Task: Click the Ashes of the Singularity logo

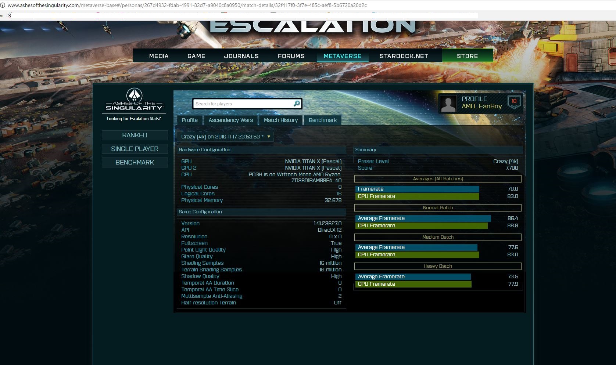Action: [x=134, y=100]
